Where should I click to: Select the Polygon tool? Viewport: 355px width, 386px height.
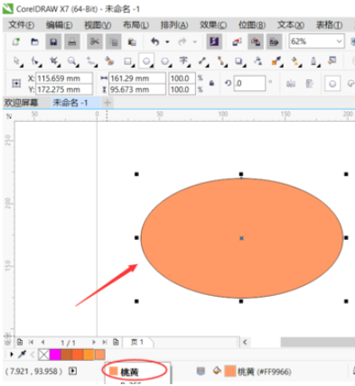coord(165,61)
